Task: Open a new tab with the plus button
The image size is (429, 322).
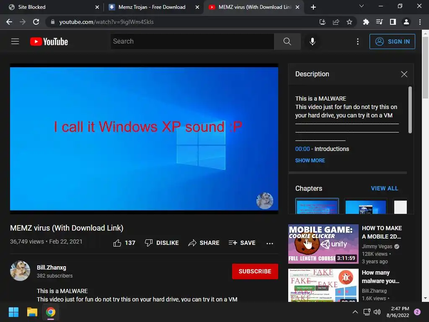Action: 313,7
